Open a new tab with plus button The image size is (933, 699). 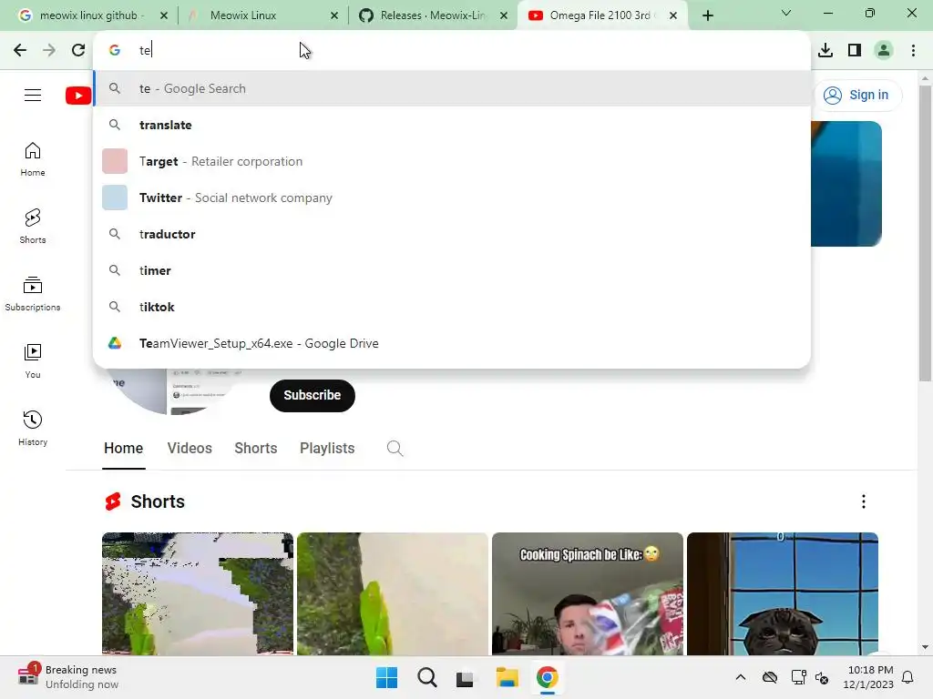pyautogui.click(x=707, y=15)
